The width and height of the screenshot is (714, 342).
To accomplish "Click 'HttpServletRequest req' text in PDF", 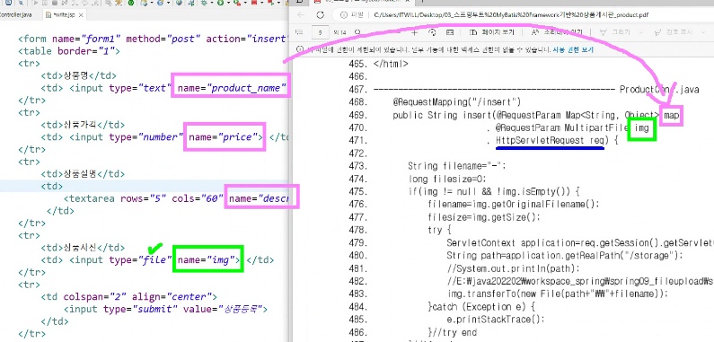I will tap(550, 141).
